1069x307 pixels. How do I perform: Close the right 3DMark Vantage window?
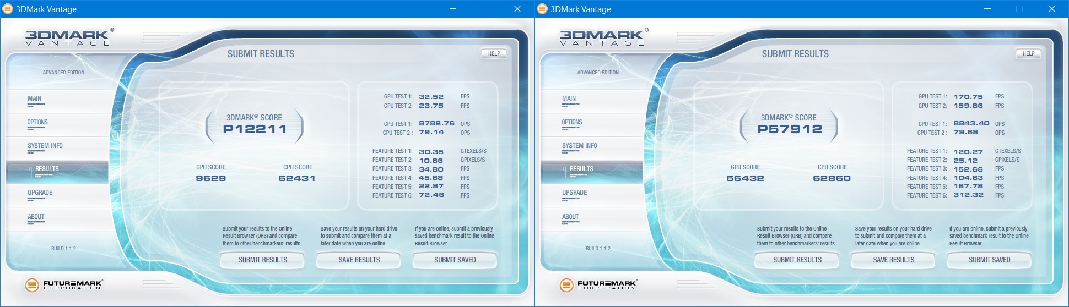1051,9
